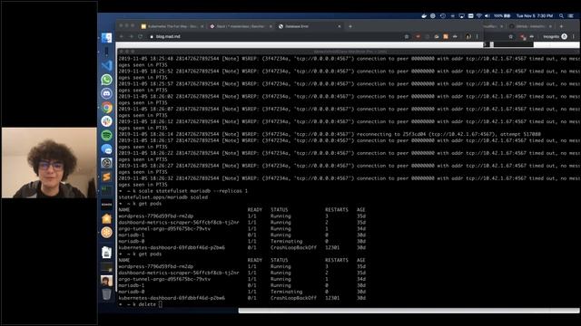This screenshot has width=581, height=326.
Task: Open Notification Center menu icon
Action: point(571,16)
